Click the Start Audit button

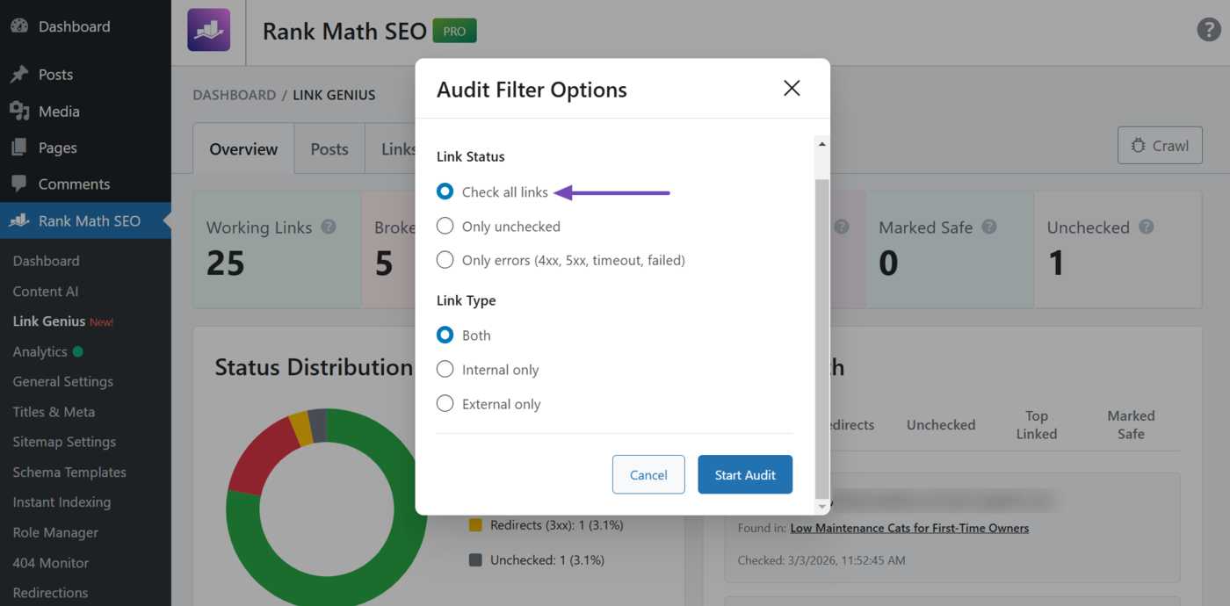(745, 474)
